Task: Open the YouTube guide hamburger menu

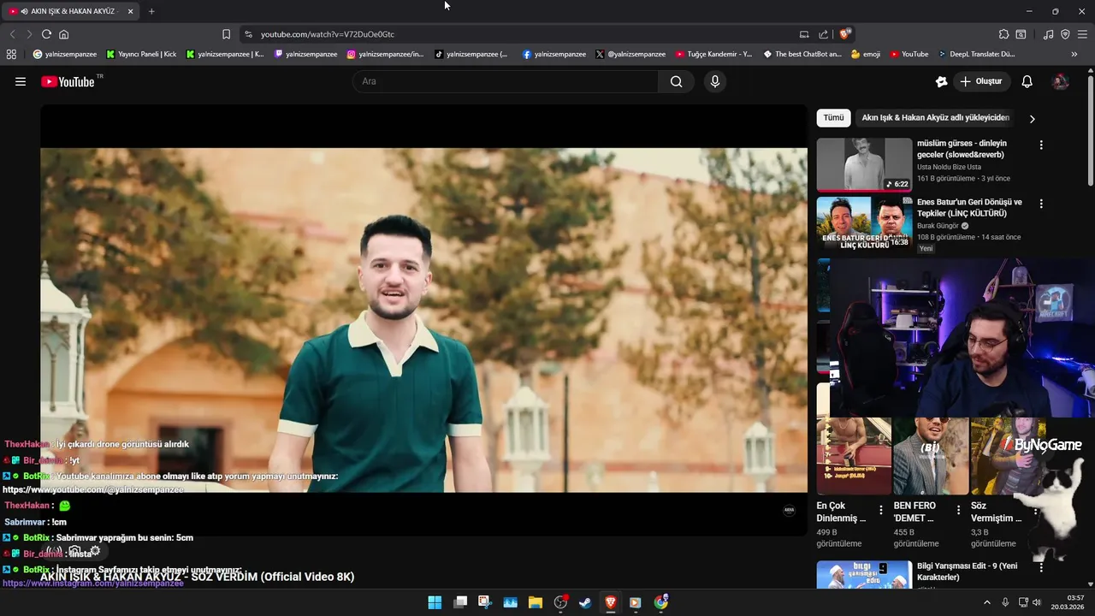Action: (21, 81)
